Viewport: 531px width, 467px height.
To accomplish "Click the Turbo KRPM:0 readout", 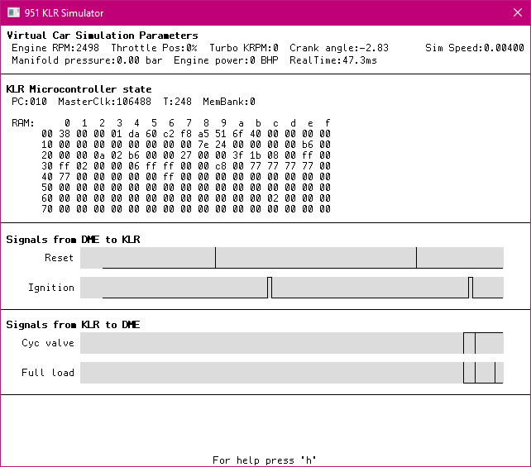I will click(244, 48).
